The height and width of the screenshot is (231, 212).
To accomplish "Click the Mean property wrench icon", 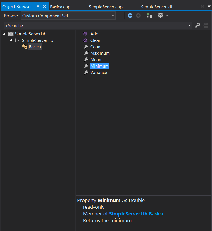I will coord(86,59).
